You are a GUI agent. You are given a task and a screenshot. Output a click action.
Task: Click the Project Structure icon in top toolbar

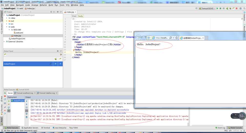tap(241, 8)
